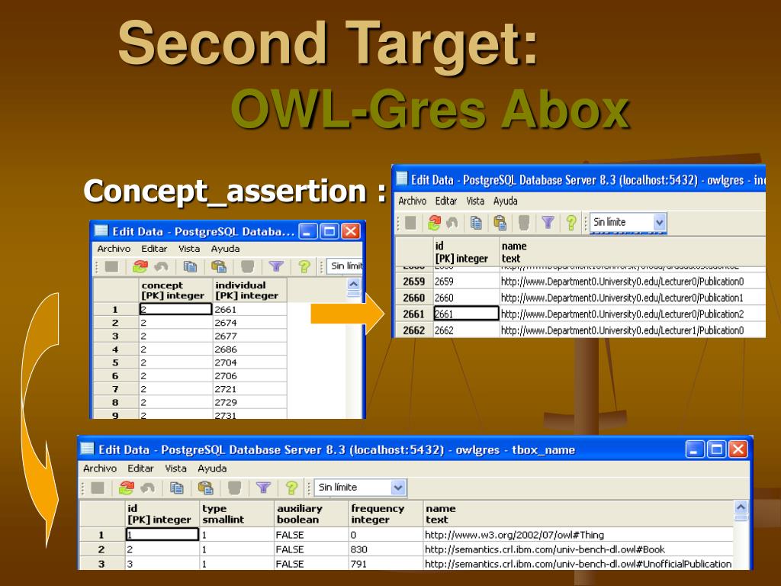The height and width of the screenshot is (586, 781).
Task: Click frequency column header in tbox_name table
Action: [x=385, y=514]
